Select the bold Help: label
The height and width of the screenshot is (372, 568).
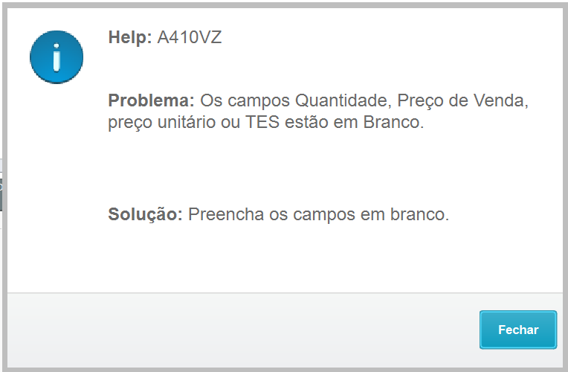pyautogui.click(x=130, y=37)
